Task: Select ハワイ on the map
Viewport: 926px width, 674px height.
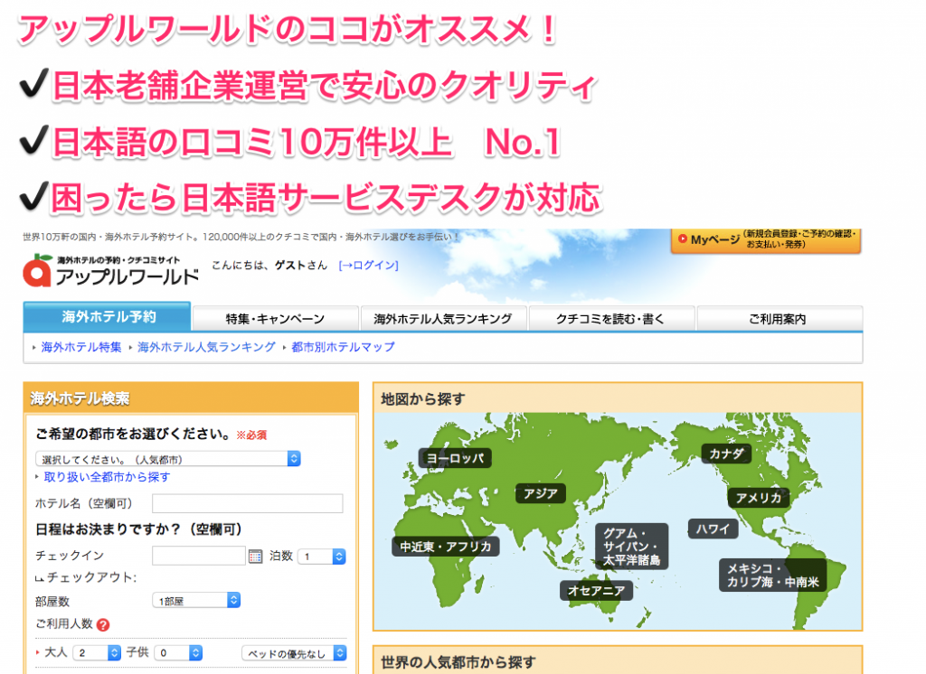Action: pyautogui.click(x=713, y=529)
